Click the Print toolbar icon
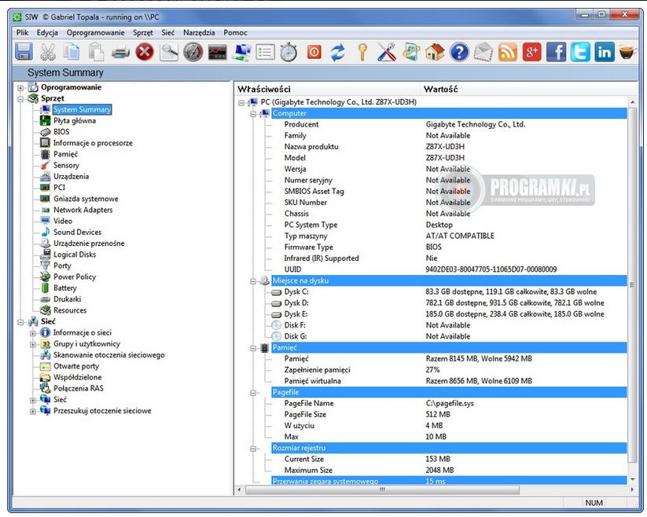Viewport: 647px width, 517px height. (x=120, y=53)
